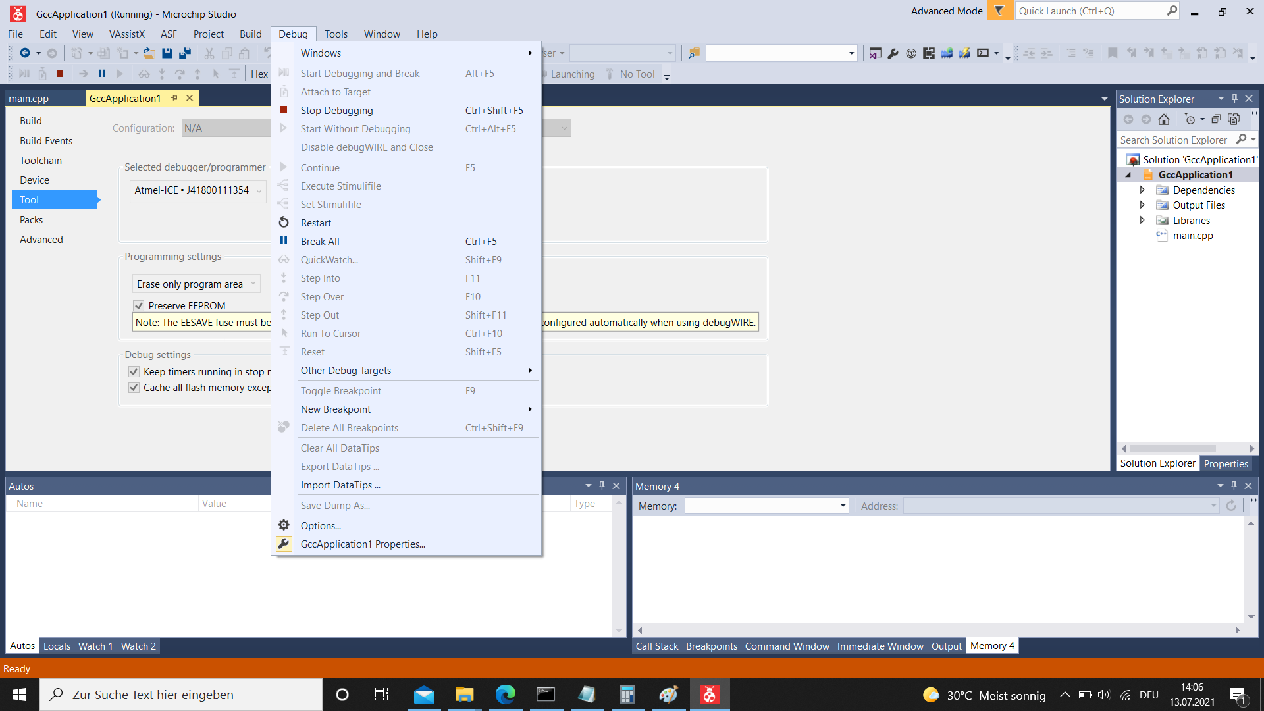Click the Command Window toolbar icon
The width and height of the screenshot is (1264, 711).
(x=983, y=53)
